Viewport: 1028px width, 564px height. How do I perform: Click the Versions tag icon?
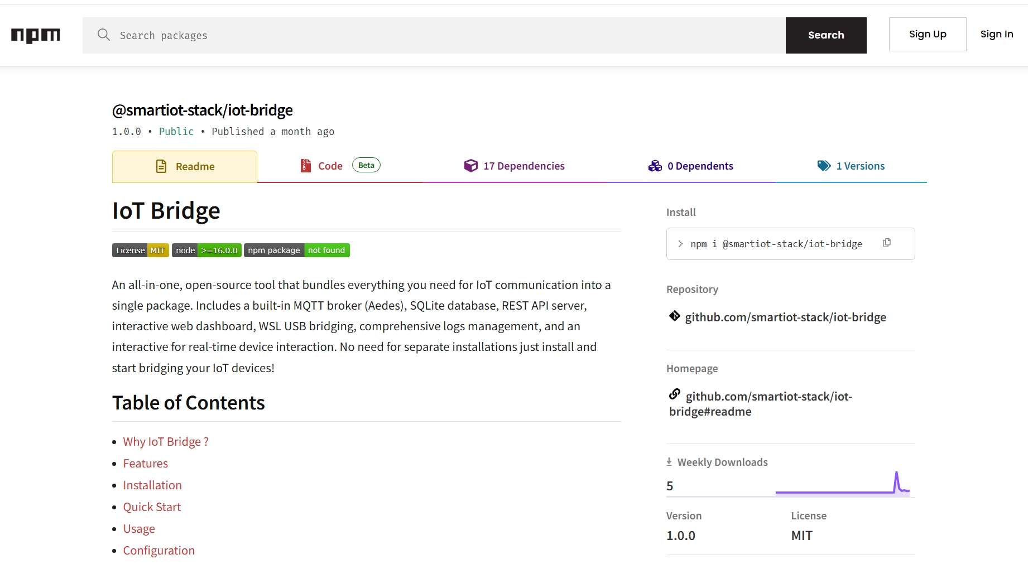click(824, 166)
